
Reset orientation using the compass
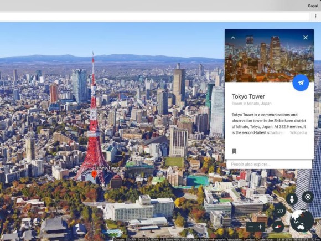278,227
